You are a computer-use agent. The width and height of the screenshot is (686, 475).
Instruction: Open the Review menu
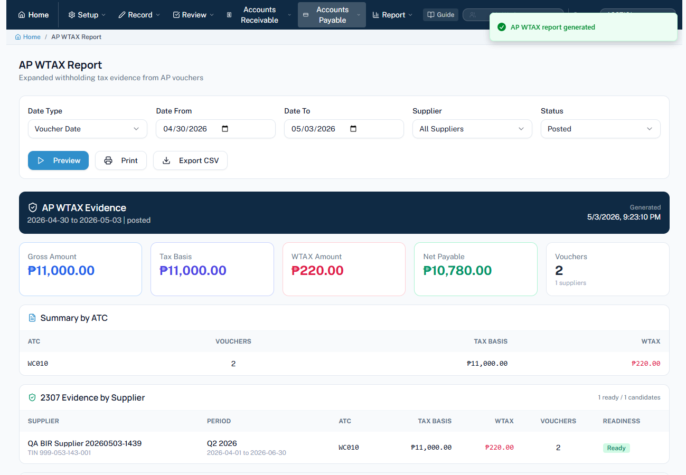point(193,15)
